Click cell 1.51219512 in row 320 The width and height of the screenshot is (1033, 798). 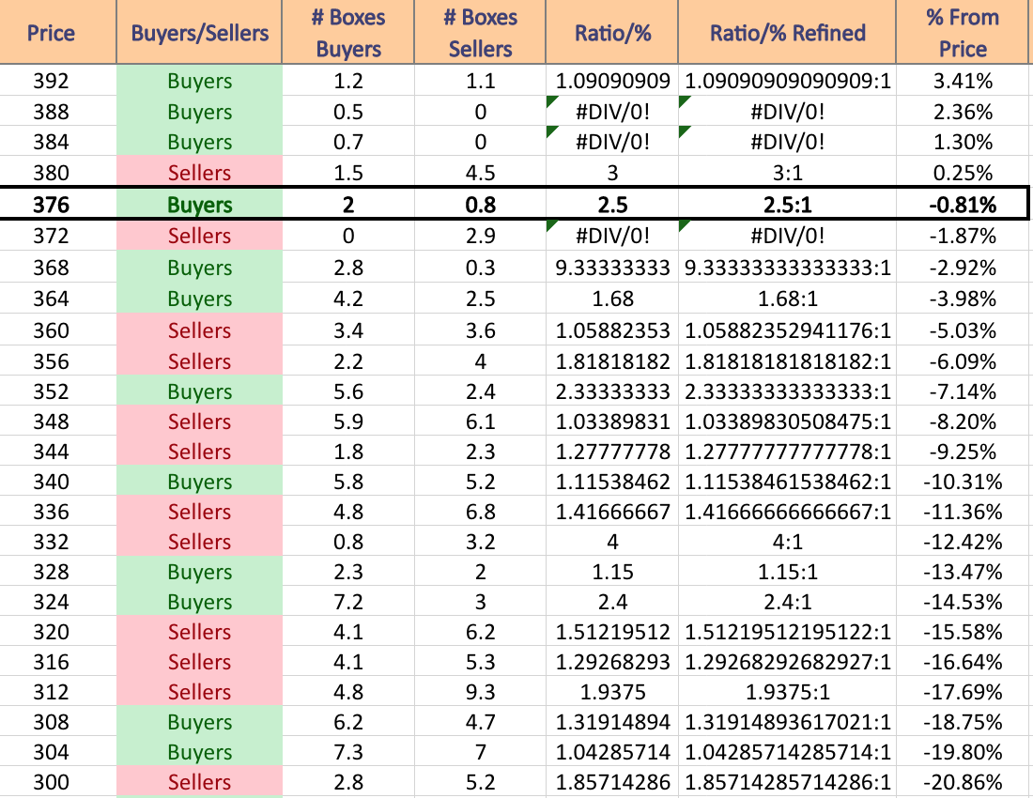click(x=612, y=632)
